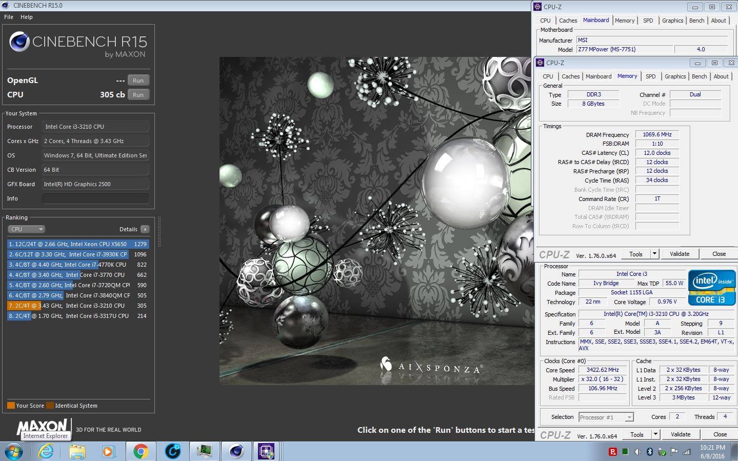Screen dimensions: 738x461
Task: Select ranking row Core i7-3770
Action: pos(78,275)
